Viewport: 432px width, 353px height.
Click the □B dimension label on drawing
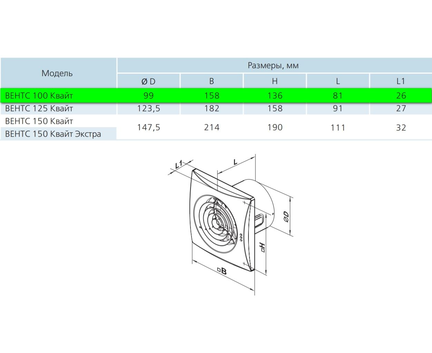pyautogui.click(x=222, y=271)
